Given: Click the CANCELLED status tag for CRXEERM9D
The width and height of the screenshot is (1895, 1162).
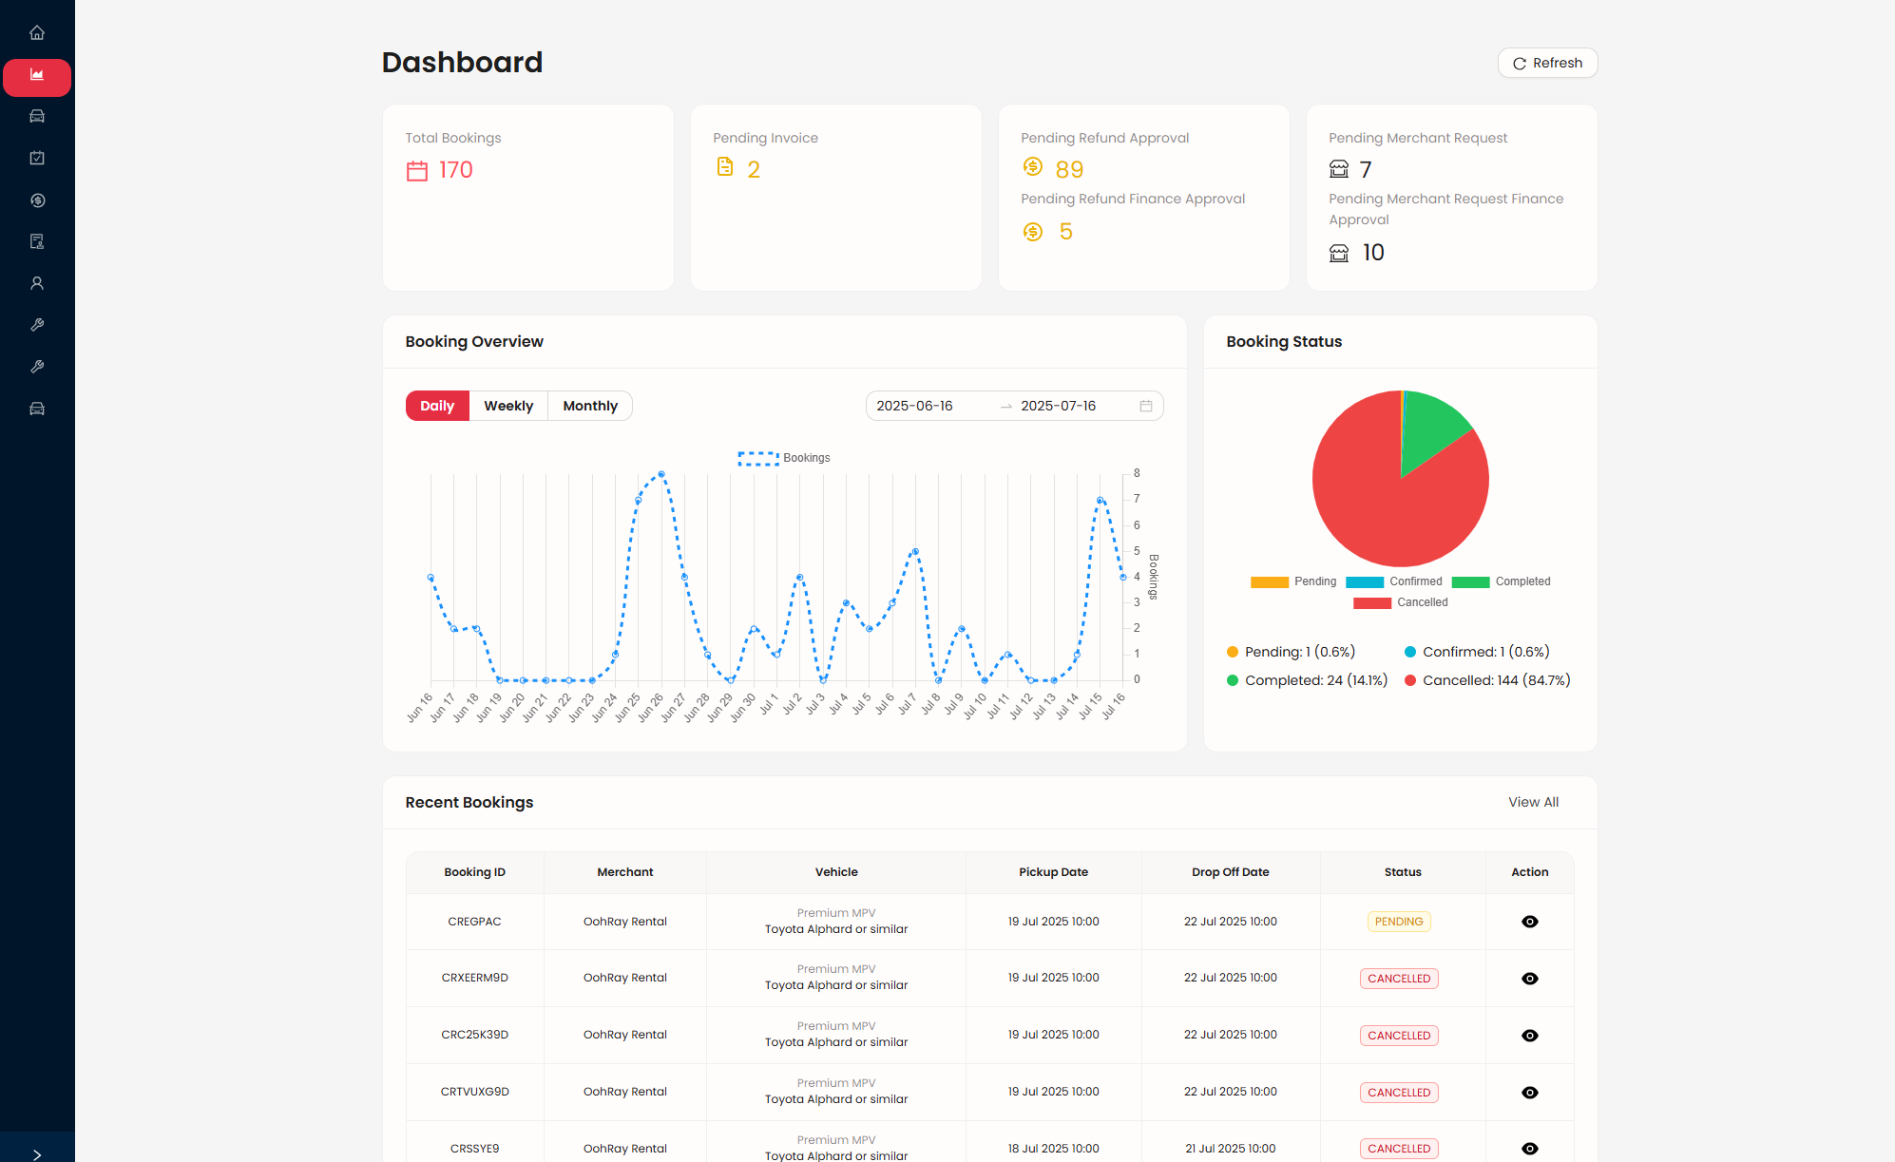Looking at the screenshot, I should tap(1398, 979).
